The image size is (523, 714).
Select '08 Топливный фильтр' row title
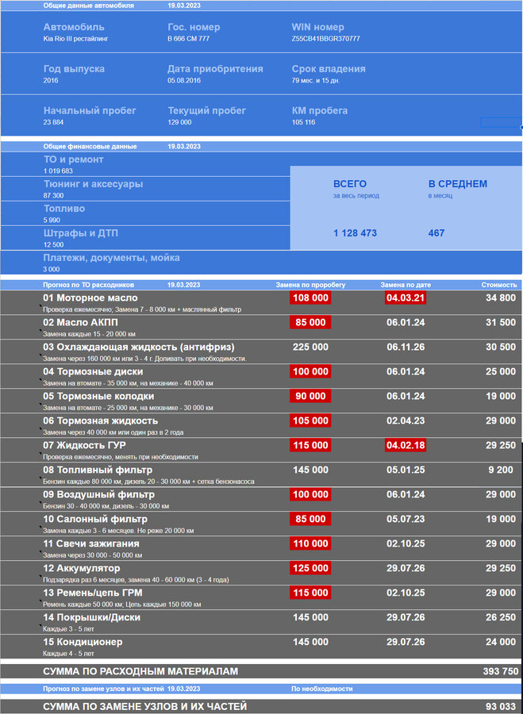[x=98, y=470]
